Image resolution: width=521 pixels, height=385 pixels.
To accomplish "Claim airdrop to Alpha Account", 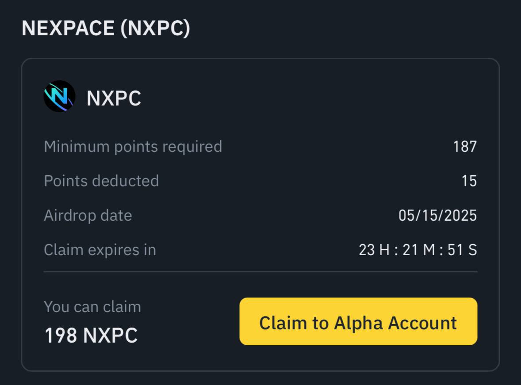I will coord(358,321).
